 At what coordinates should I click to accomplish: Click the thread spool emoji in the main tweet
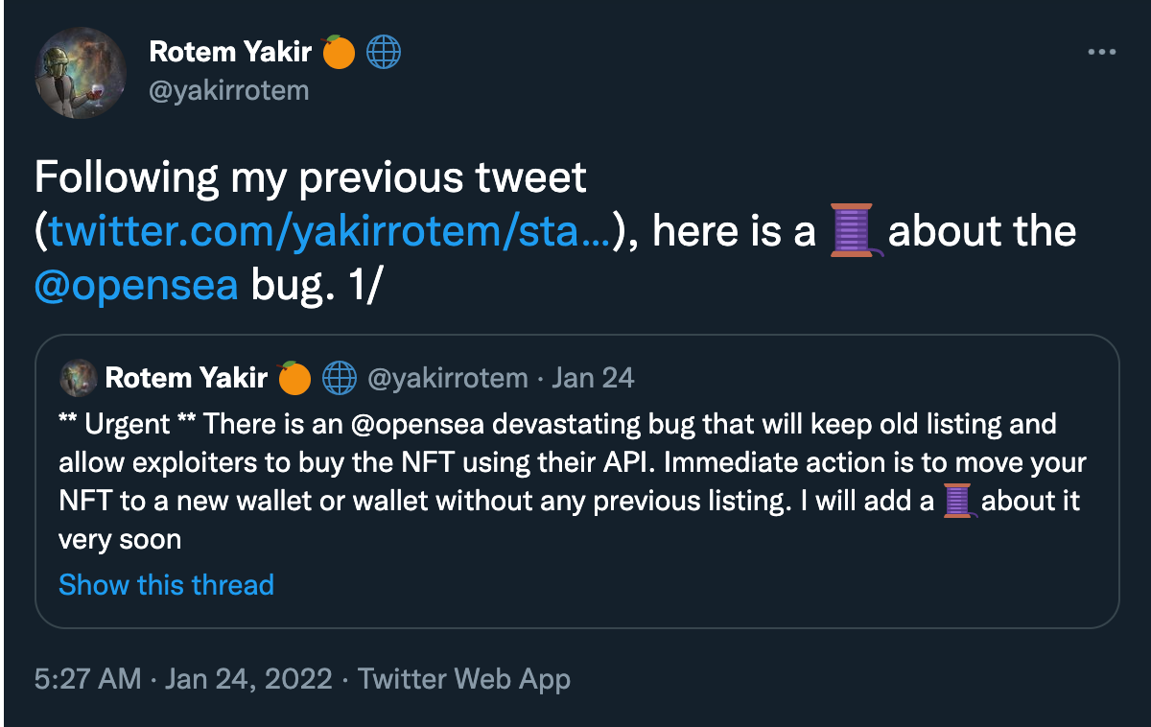click(852, 231)
